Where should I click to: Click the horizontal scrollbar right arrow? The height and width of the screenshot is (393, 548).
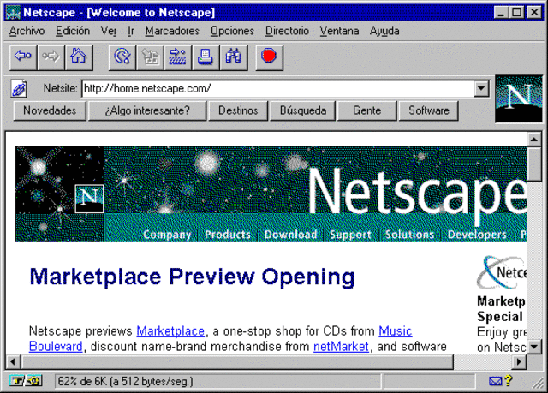[520, 361]
